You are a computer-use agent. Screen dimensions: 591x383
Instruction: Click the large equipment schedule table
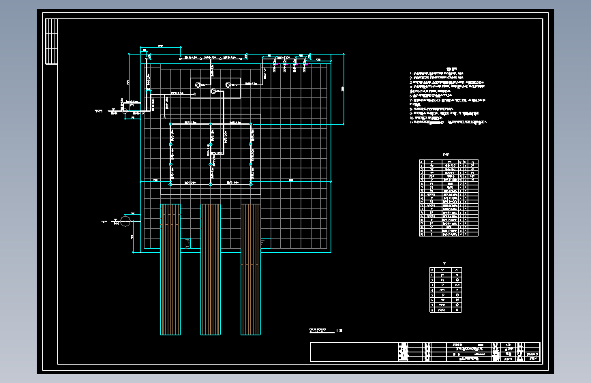[449, 198]
